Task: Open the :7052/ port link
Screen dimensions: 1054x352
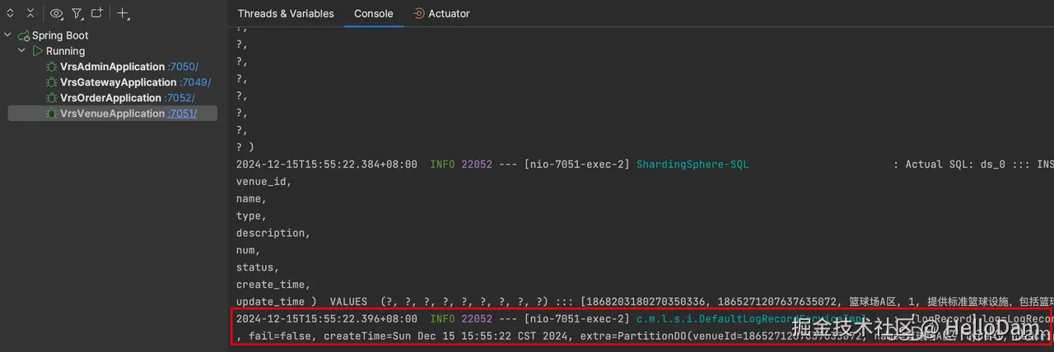Action: click(180, 98)
